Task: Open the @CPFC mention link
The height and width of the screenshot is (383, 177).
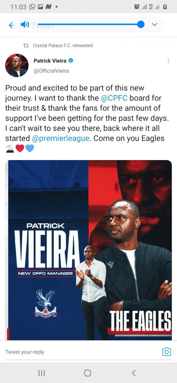Action: pos(114,98)
